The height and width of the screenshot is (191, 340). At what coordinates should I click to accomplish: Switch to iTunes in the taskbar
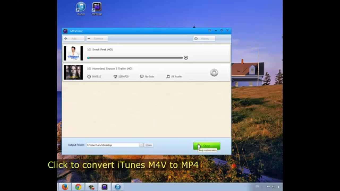point(118,187)
